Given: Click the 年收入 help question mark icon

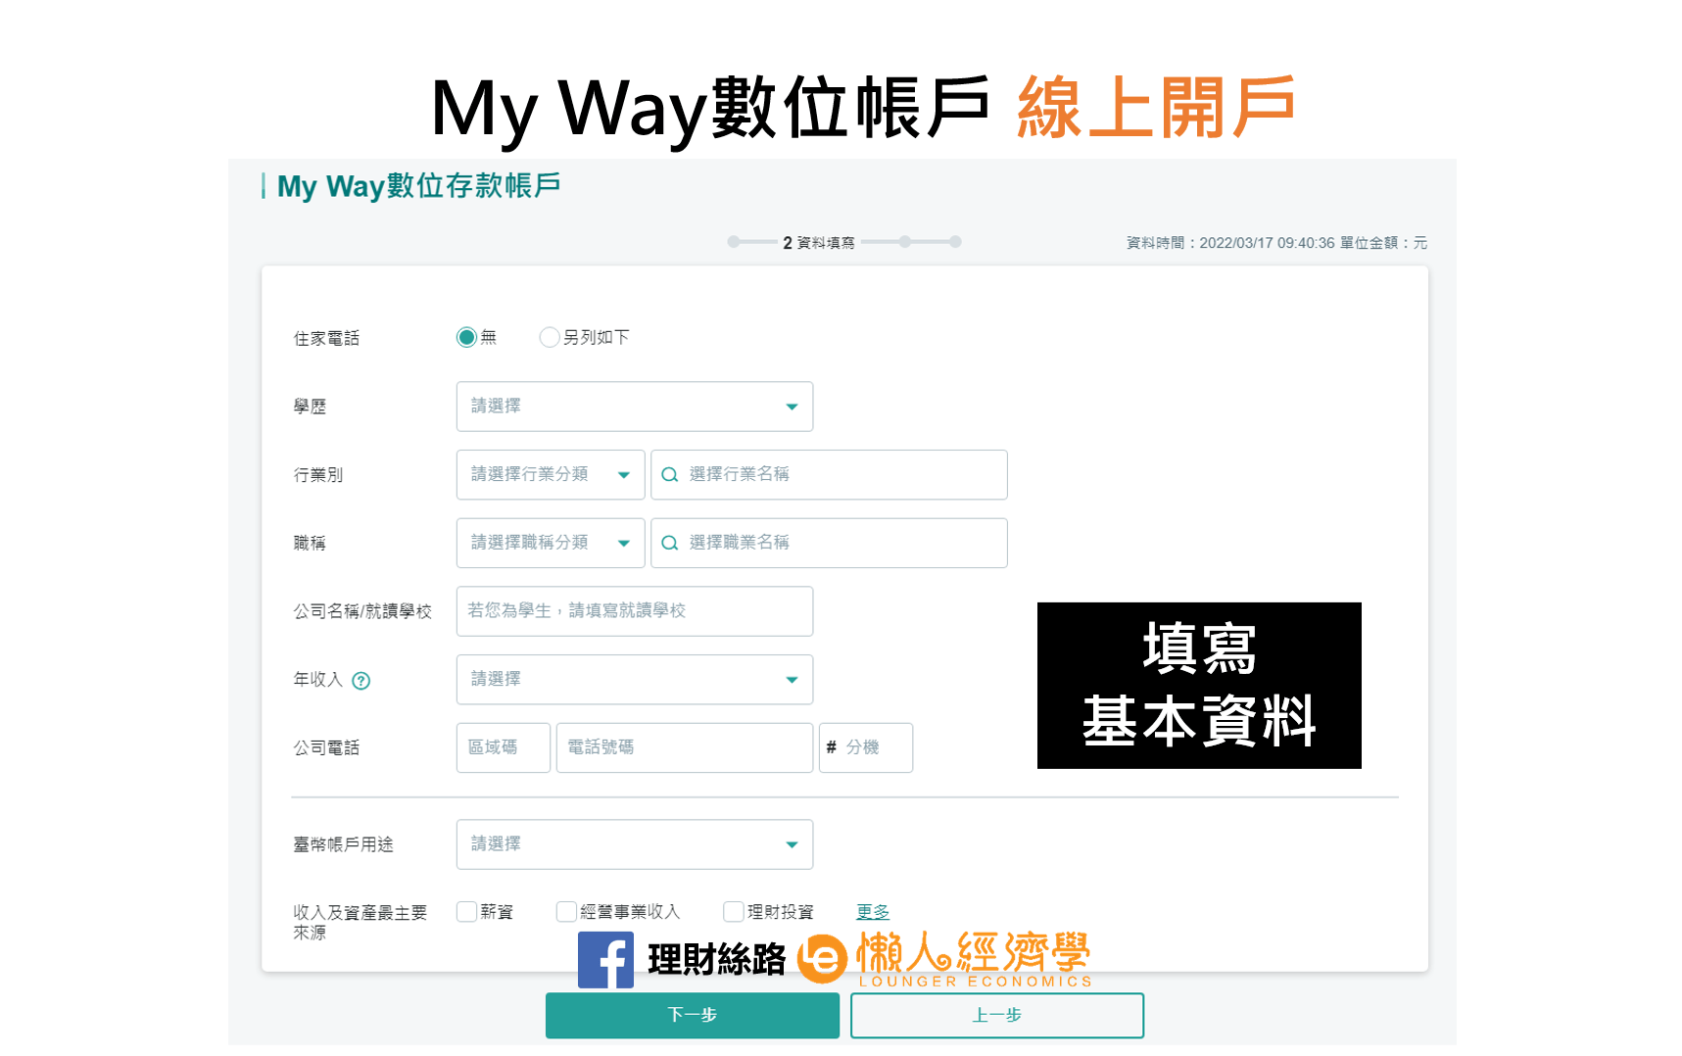Looking at the screenshot, I should coord(361,681).
